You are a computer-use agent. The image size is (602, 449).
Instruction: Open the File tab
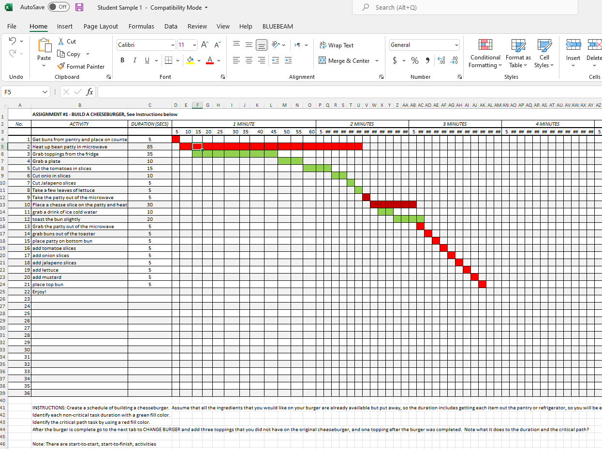12,27
